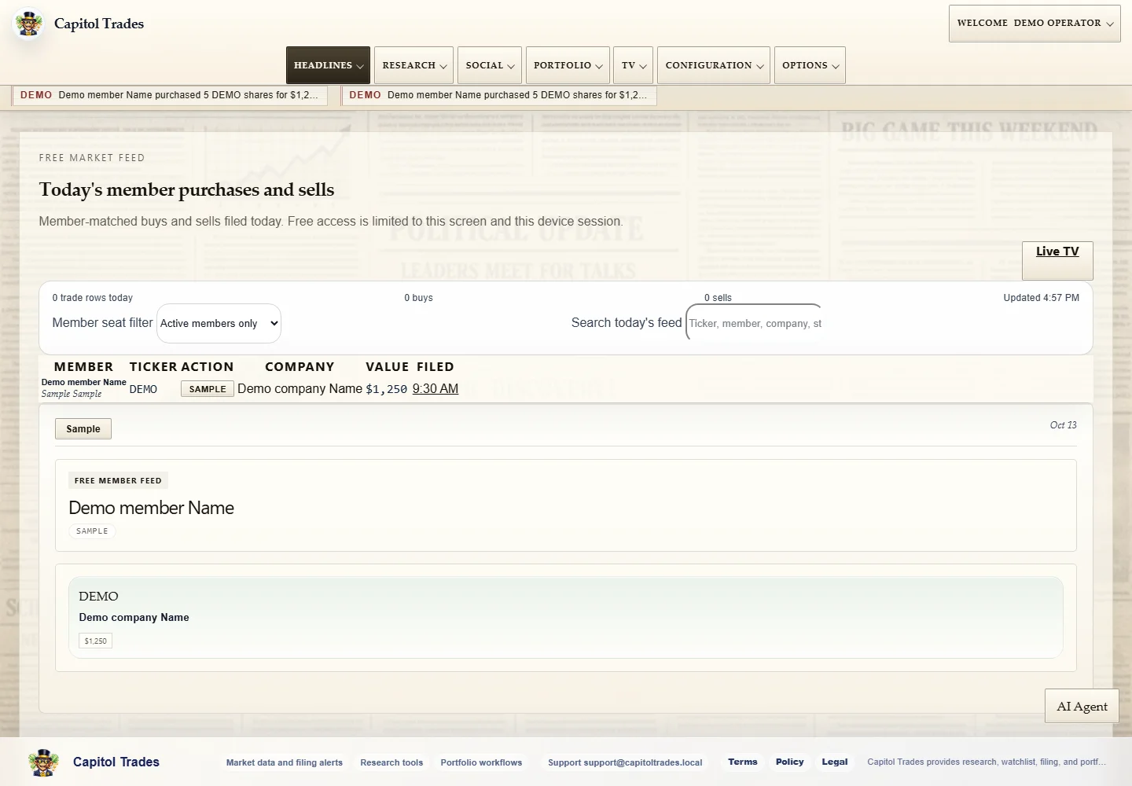Click the Capitol Trades title in header

point(99,24)
